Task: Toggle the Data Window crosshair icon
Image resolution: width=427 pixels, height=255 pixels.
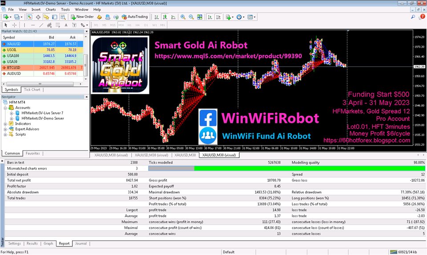Action: (38, 17)
